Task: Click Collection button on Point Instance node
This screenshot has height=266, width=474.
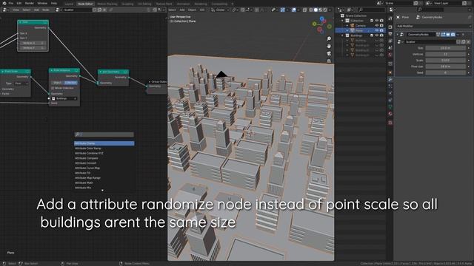Action: [71, 83]
